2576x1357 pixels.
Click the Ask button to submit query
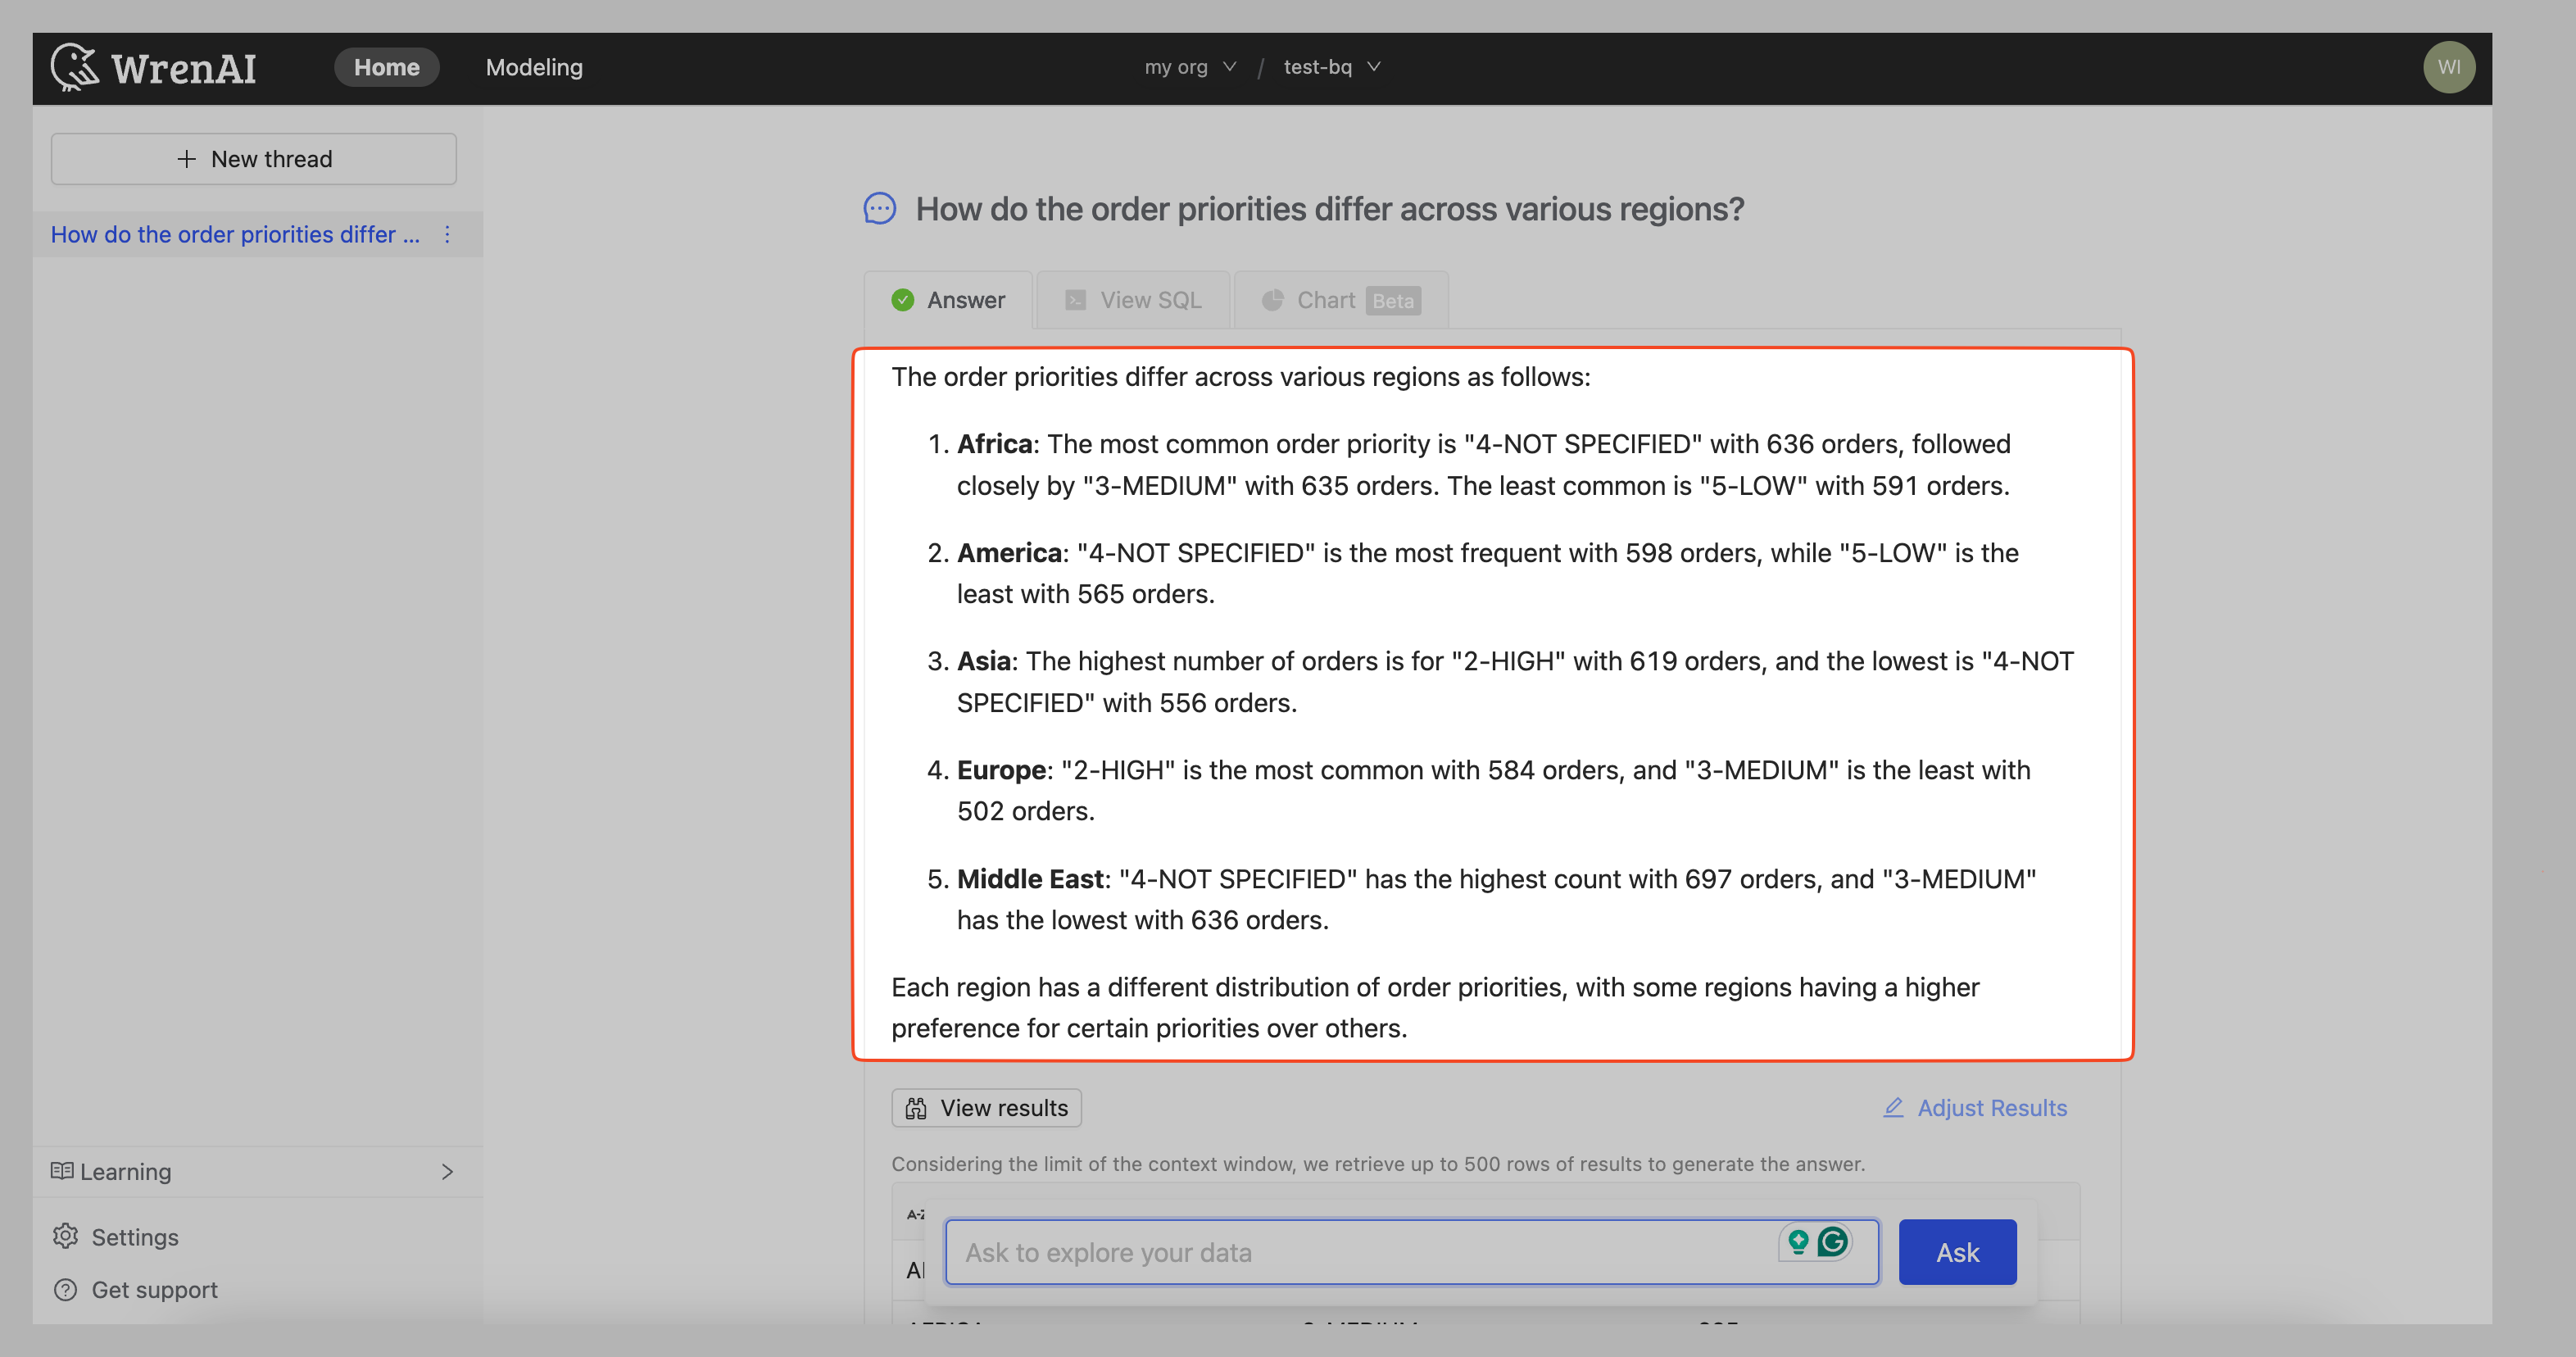(x=1956, y=1251)
